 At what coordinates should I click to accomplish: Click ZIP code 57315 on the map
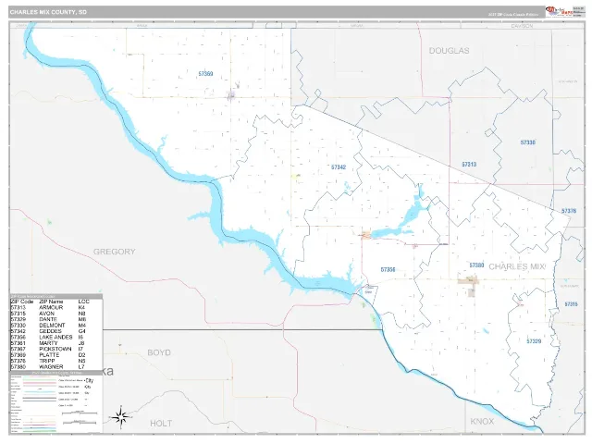(x=571, y=304)
